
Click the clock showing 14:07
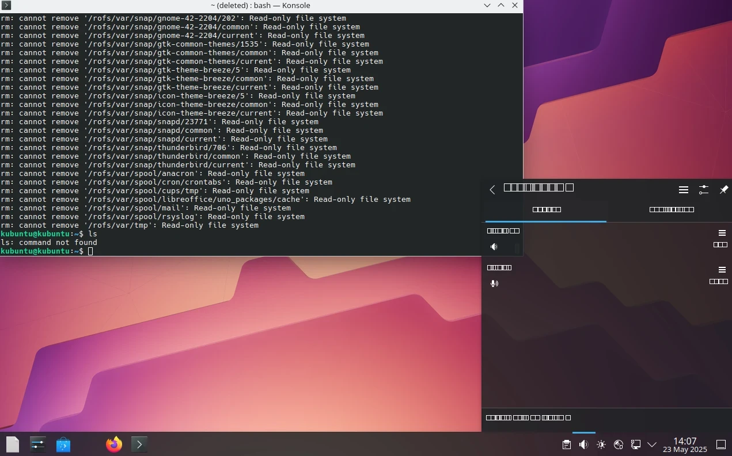click(684, 444)
